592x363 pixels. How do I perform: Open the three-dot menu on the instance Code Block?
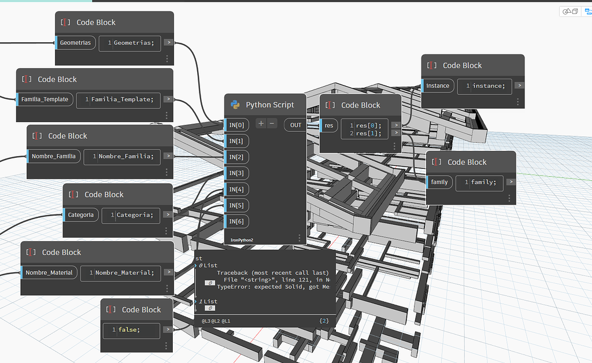tap(517, 102)
